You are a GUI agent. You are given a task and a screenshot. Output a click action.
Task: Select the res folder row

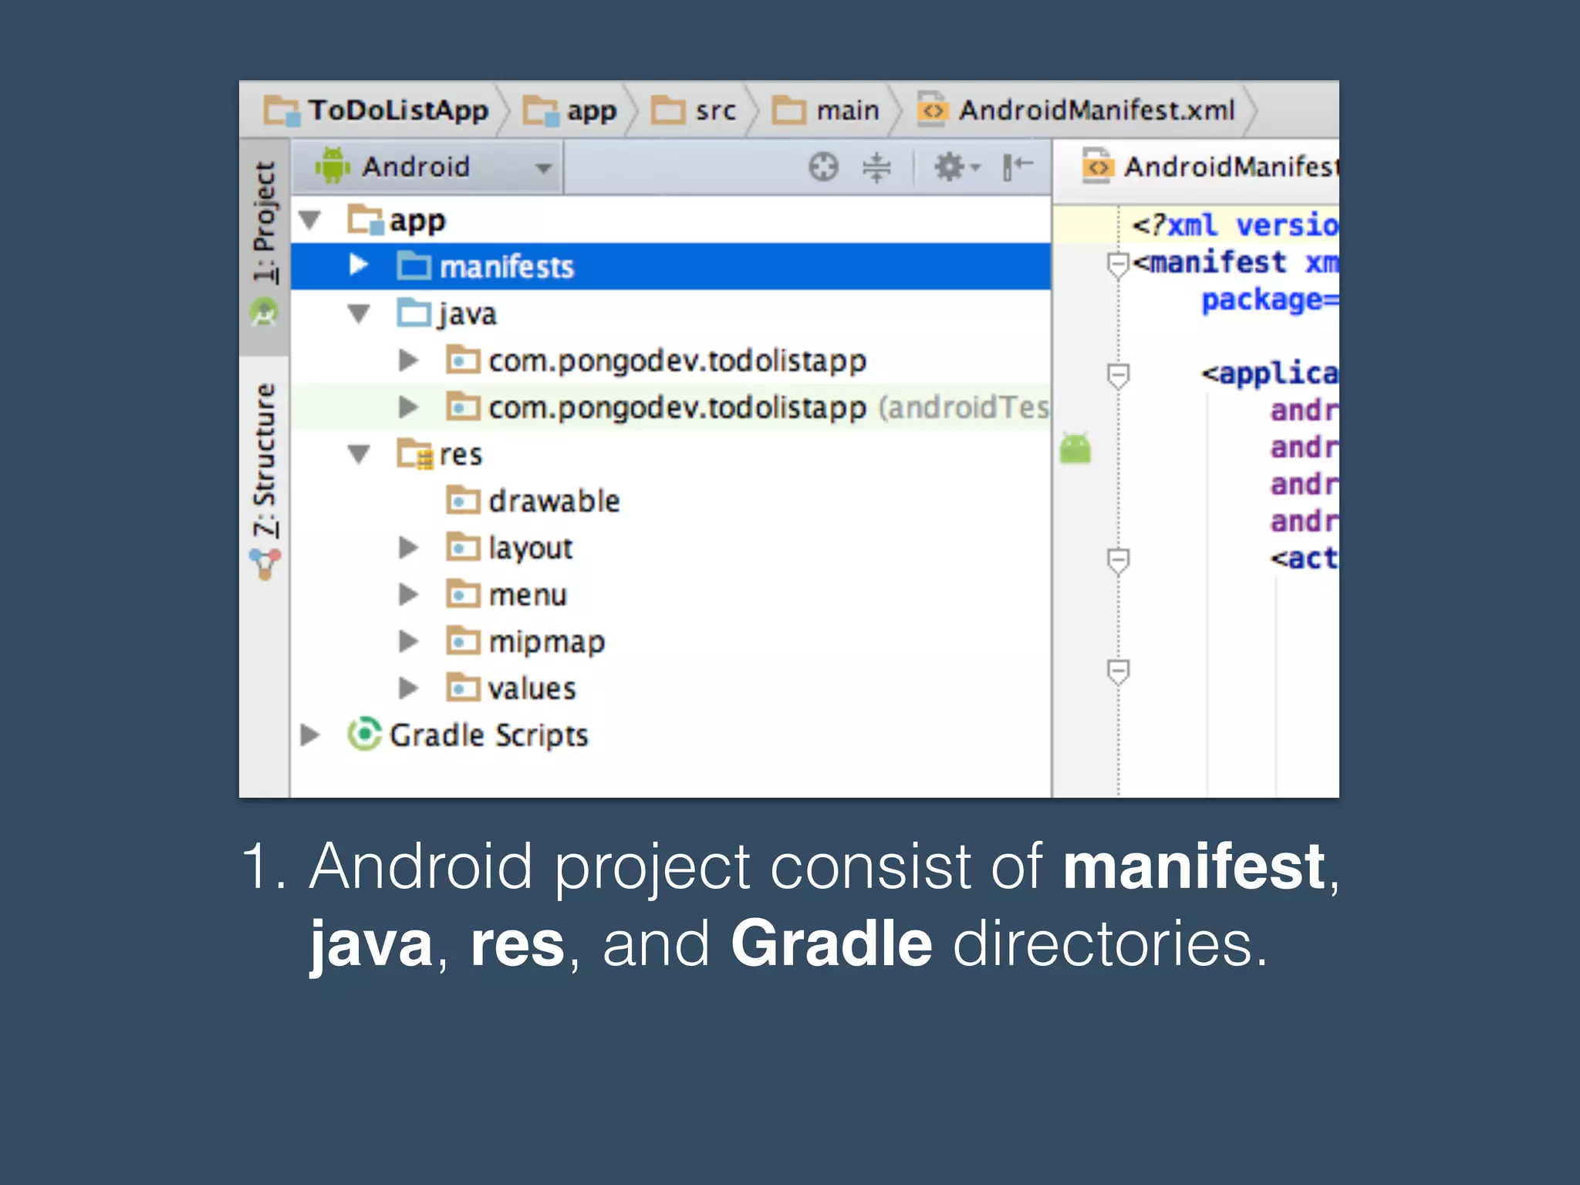click(x=670, y=454)
